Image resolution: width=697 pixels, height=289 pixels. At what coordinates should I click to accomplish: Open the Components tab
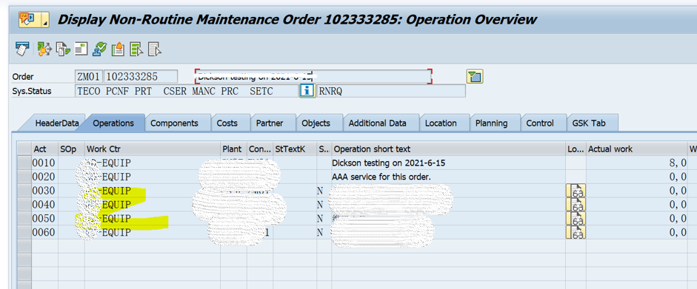point(174,123)
